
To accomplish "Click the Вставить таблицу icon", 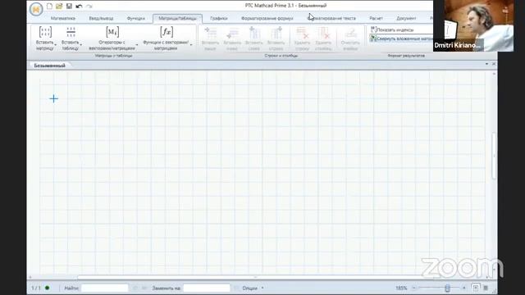I will tap(71, 32).
